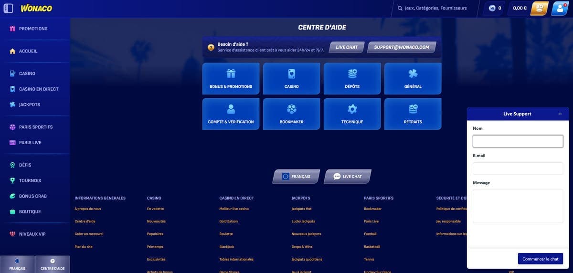Click the question mark help icon
The height and width of the screenshot is (273, 573).
211,47
